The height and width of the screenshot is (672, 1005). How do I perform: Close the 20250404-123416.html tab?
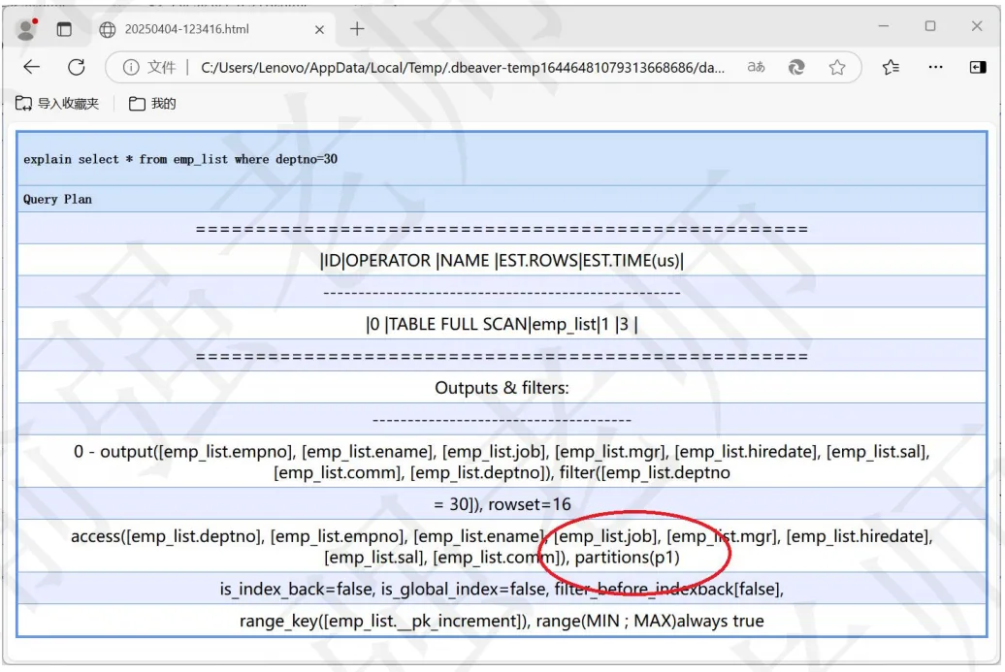point(319,29)
